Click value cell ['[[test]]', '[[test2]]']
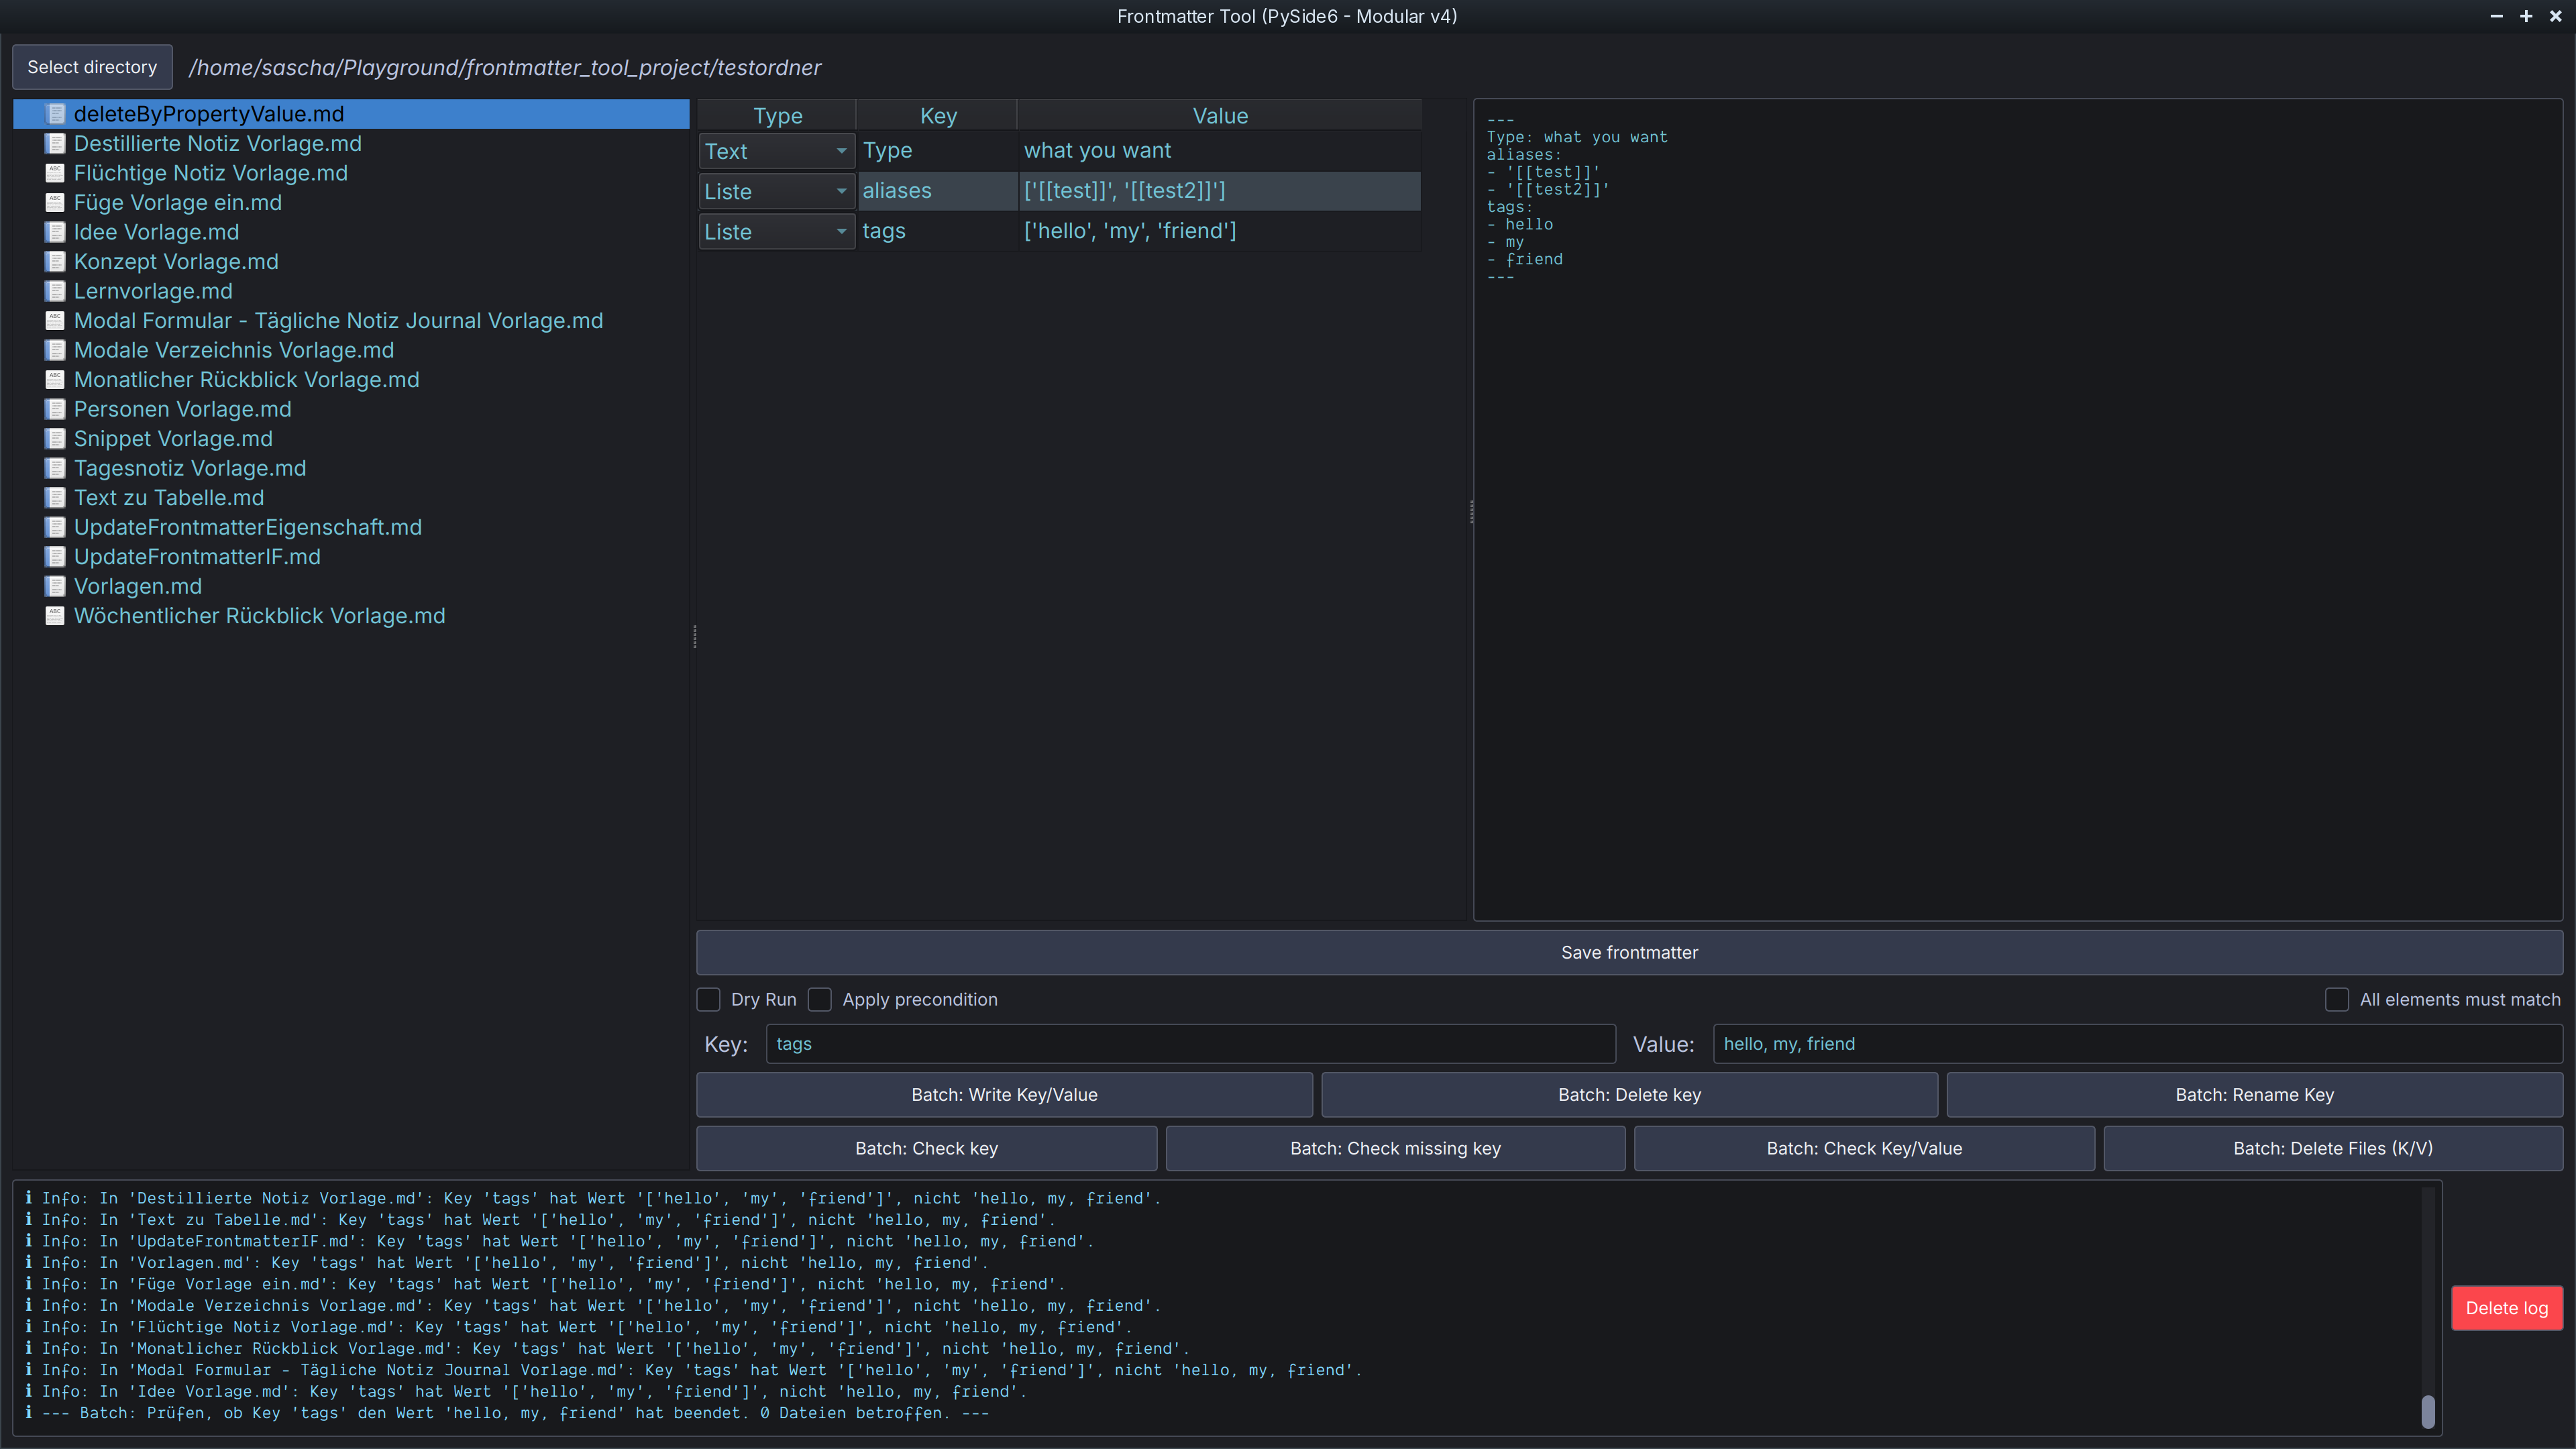The width and height of the screenshot is (2576, 1449). (1219, 191)
